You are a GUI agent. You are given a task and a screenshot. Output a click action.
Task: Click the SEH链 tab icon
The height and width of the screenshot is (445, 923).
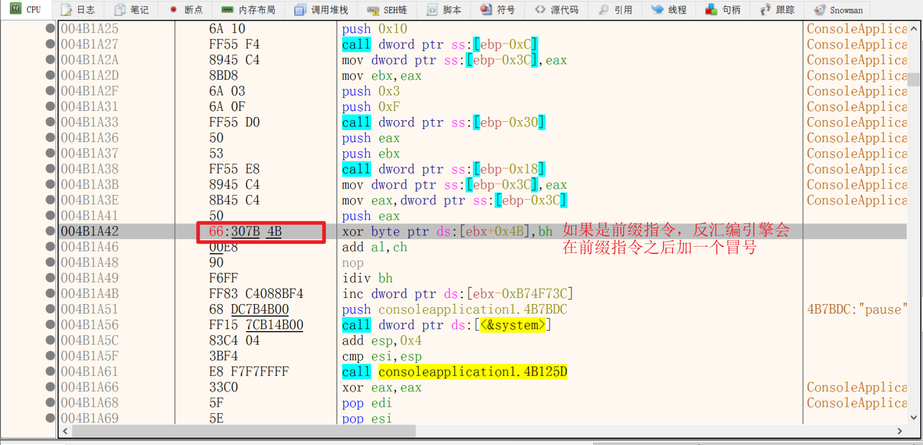tap(373, 10)
